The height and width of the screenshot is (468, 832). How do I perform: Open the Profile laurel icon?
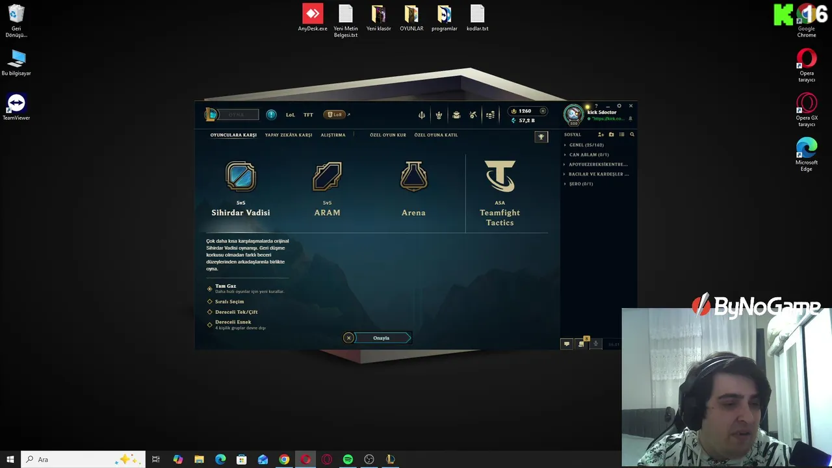[439, 115]
